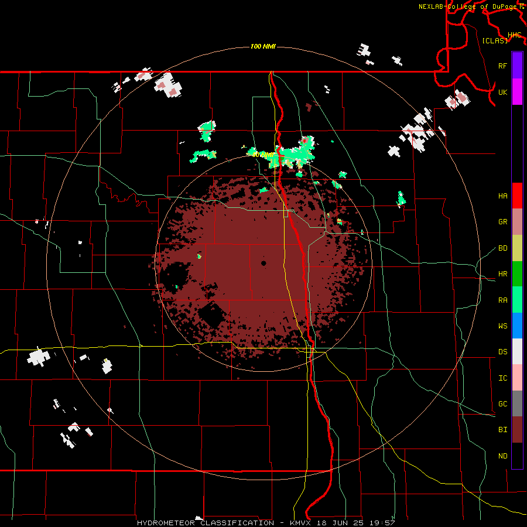Click the "BD" legend label
This screenshot has height=527, width=527.
502,248
